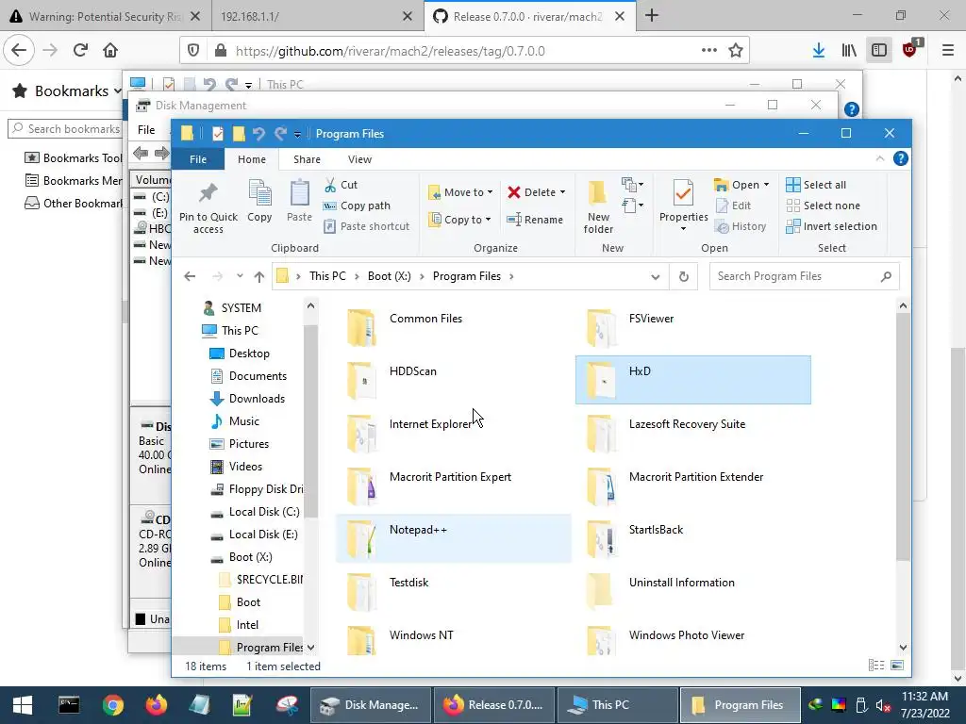
Task: Switch to the View ribbon tab
Action: click(359, 158)
